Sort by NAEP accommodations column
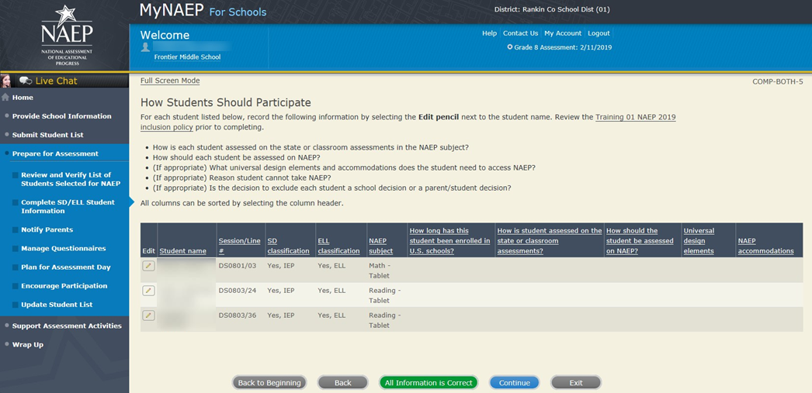Viewport: 812px width, 393px height. pos(766,246)
